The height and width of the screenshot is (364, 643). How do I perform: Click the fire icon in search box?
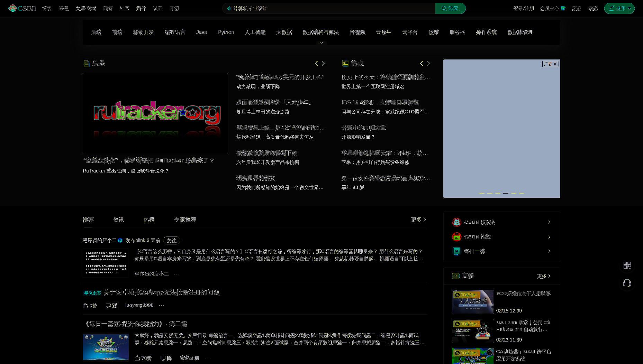[x=229, y=8]
